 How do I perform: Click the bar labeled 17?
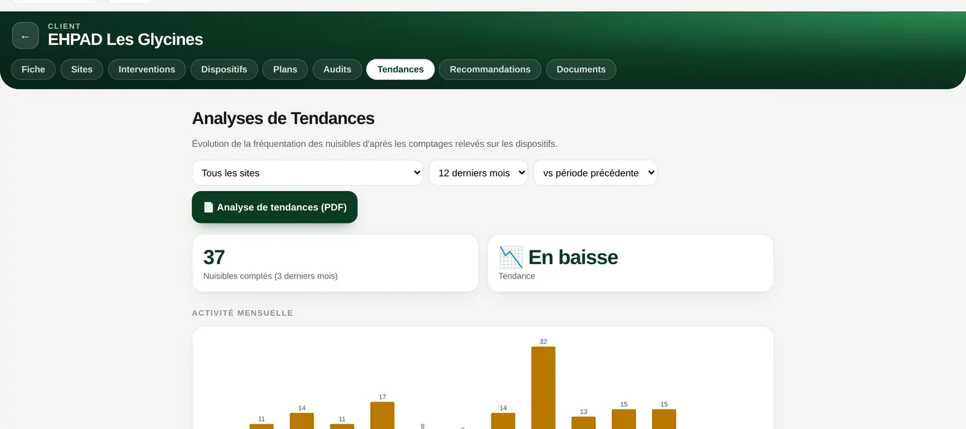click(382, 415)
